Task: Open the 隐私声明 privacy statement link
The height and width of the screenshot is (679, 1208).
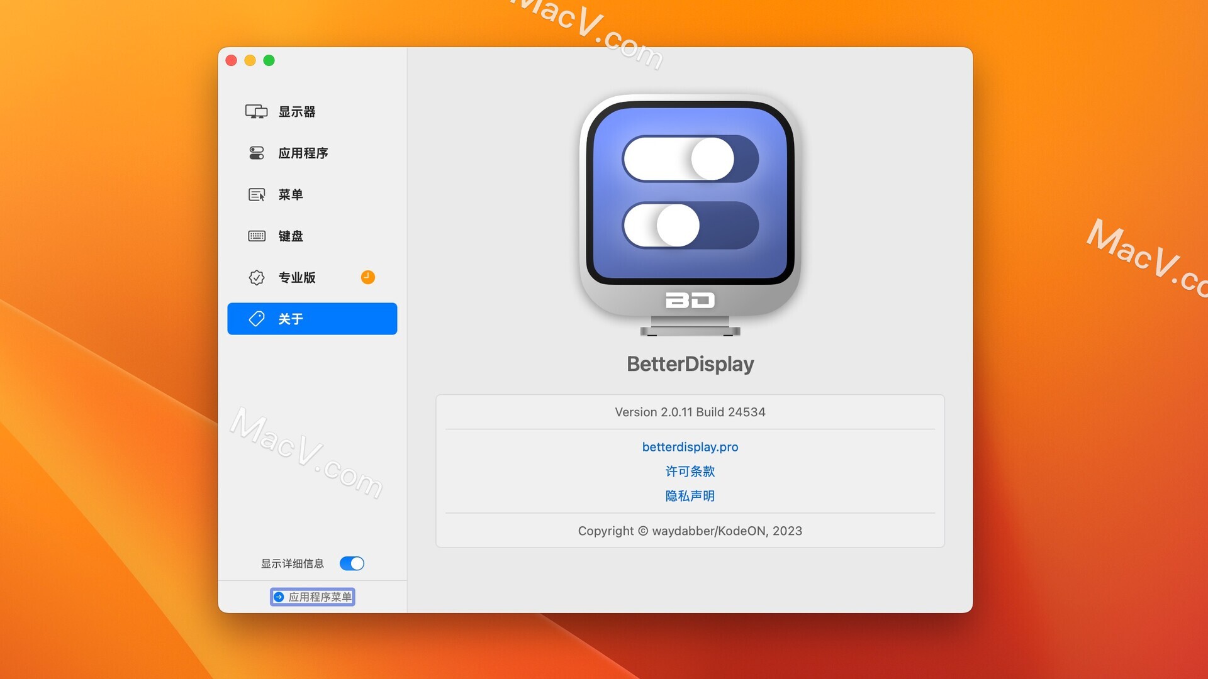Action: tap(690, 496)
